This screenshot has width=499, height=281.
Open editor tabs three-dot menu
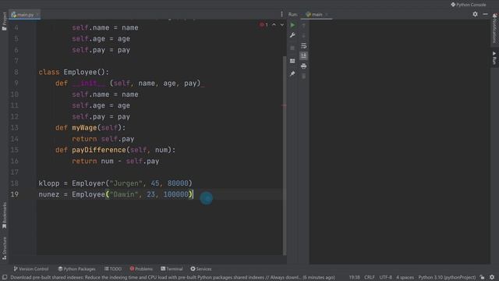[x=281, y=14]
